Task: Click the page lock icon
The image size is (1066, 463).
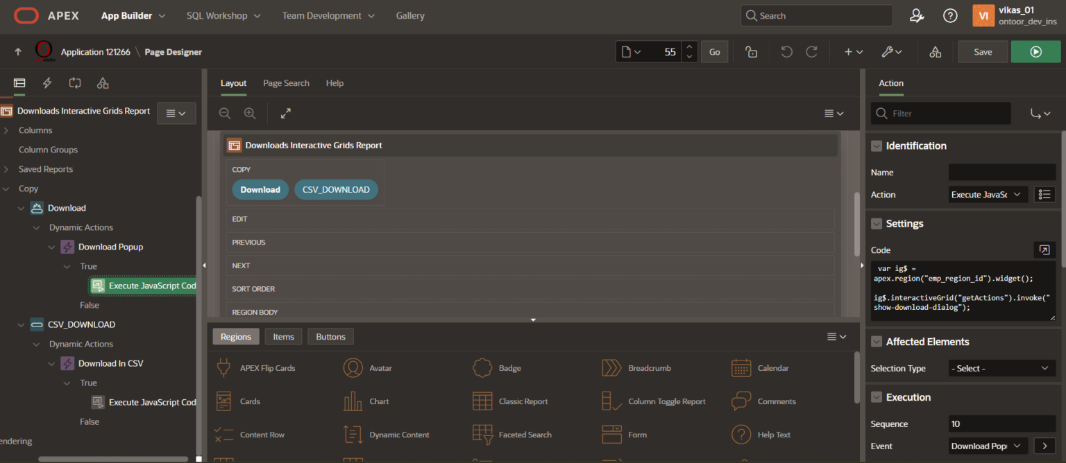Action: (751, 52)
